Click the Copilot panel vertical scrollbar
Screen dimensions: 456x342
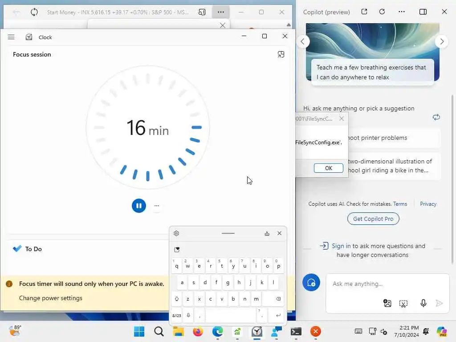coord(452,179)
